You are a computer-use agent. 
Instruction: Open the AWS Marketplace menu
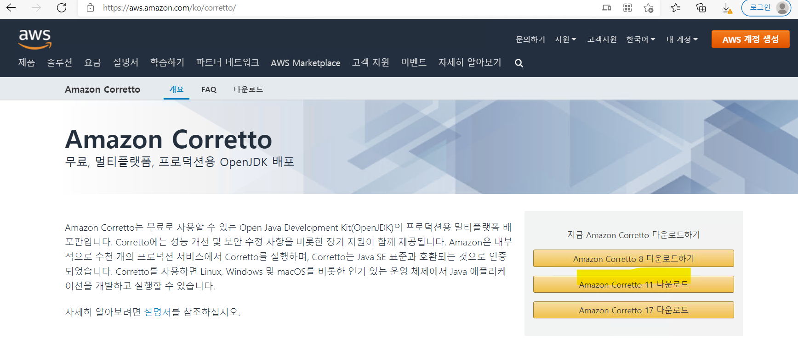point(306,63)
